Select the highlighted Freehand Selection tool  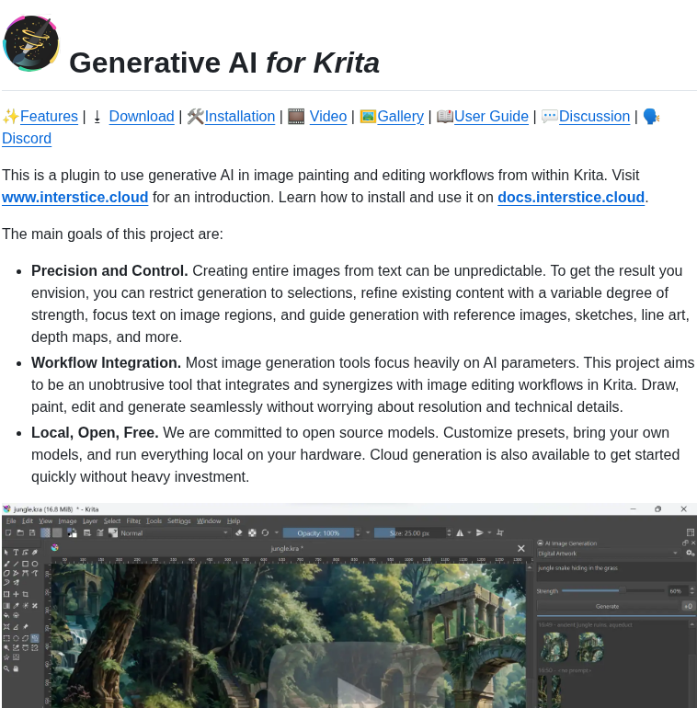pos(35,638)
